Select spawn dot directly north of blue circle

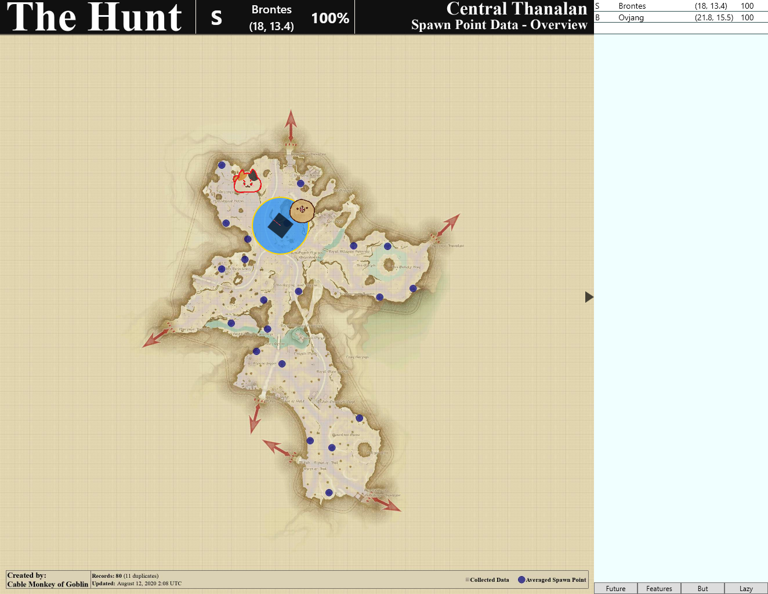pos(300,183)
